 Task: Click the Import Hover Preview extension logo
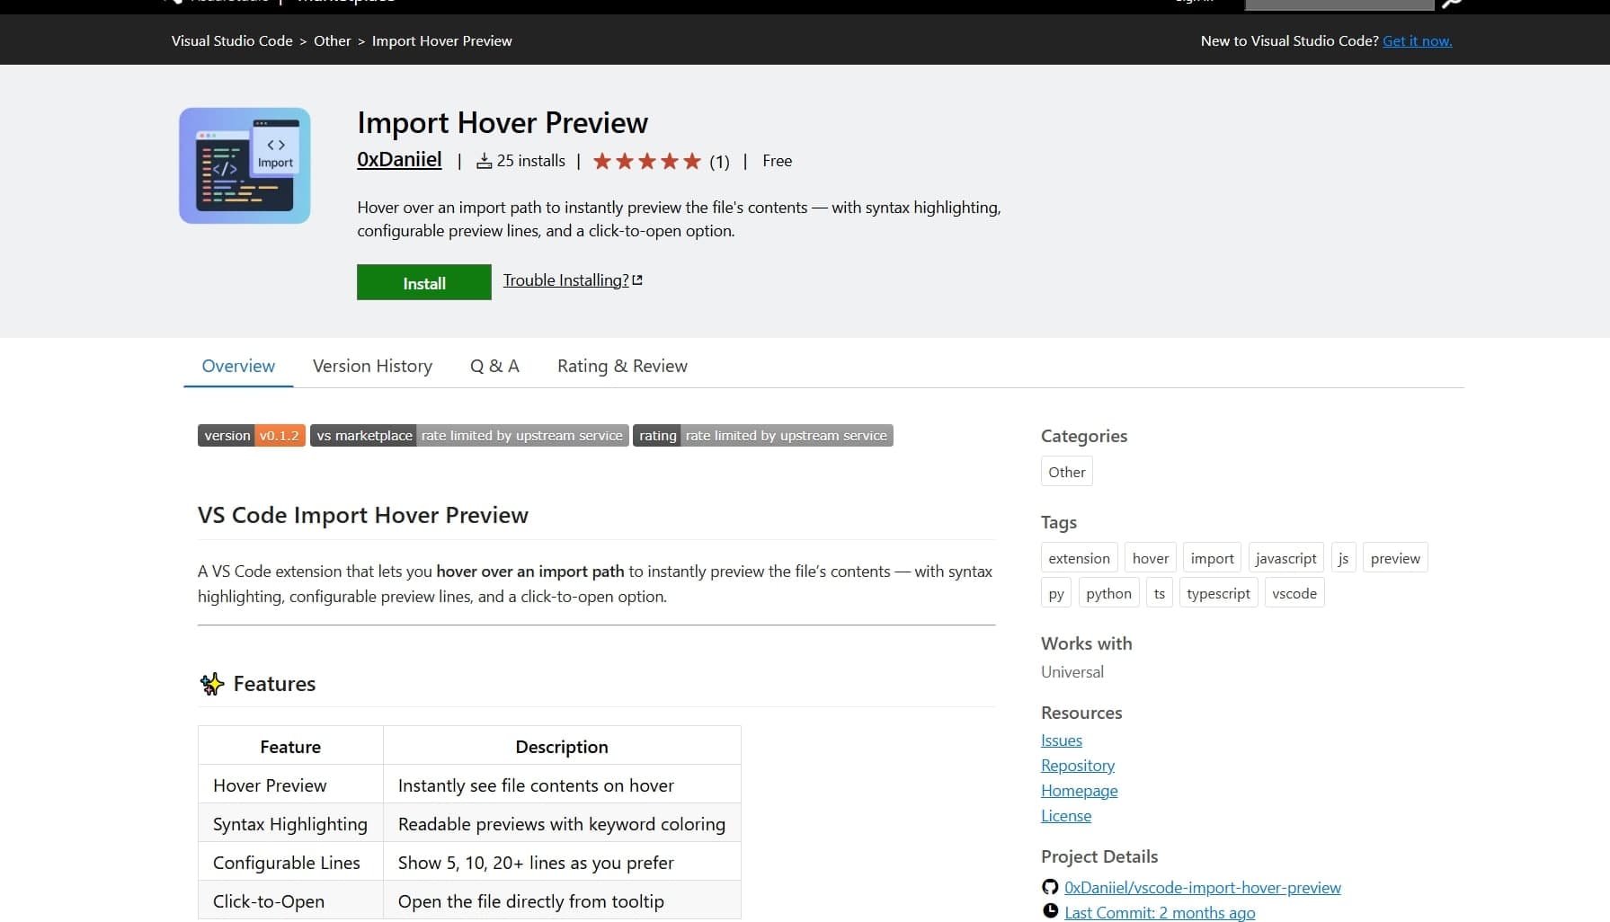click(244, 164)
